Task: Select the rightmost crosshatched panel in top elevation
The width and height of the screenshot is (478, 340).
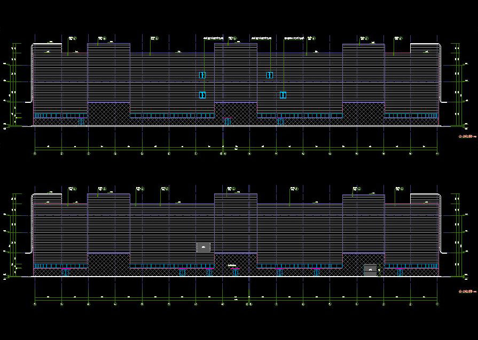Action: click(x=363, y=114)
